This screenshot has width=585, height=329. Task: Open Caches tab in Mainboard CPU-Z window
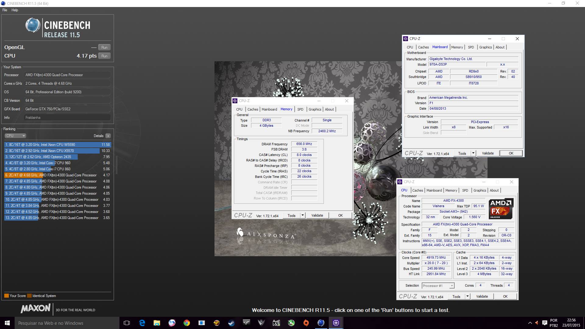tap(423, 47)
